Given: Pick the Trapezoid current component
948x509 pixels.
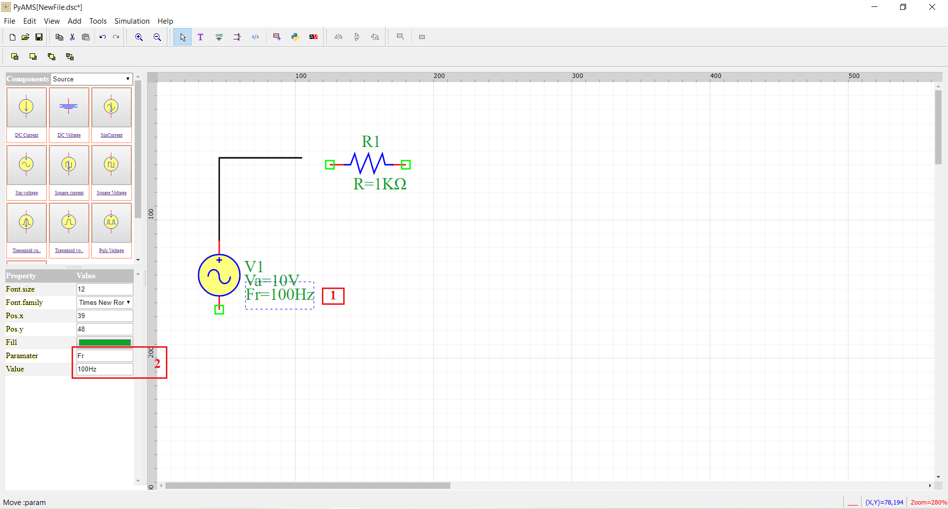Looking at the screenshot, I should point(27,230).
